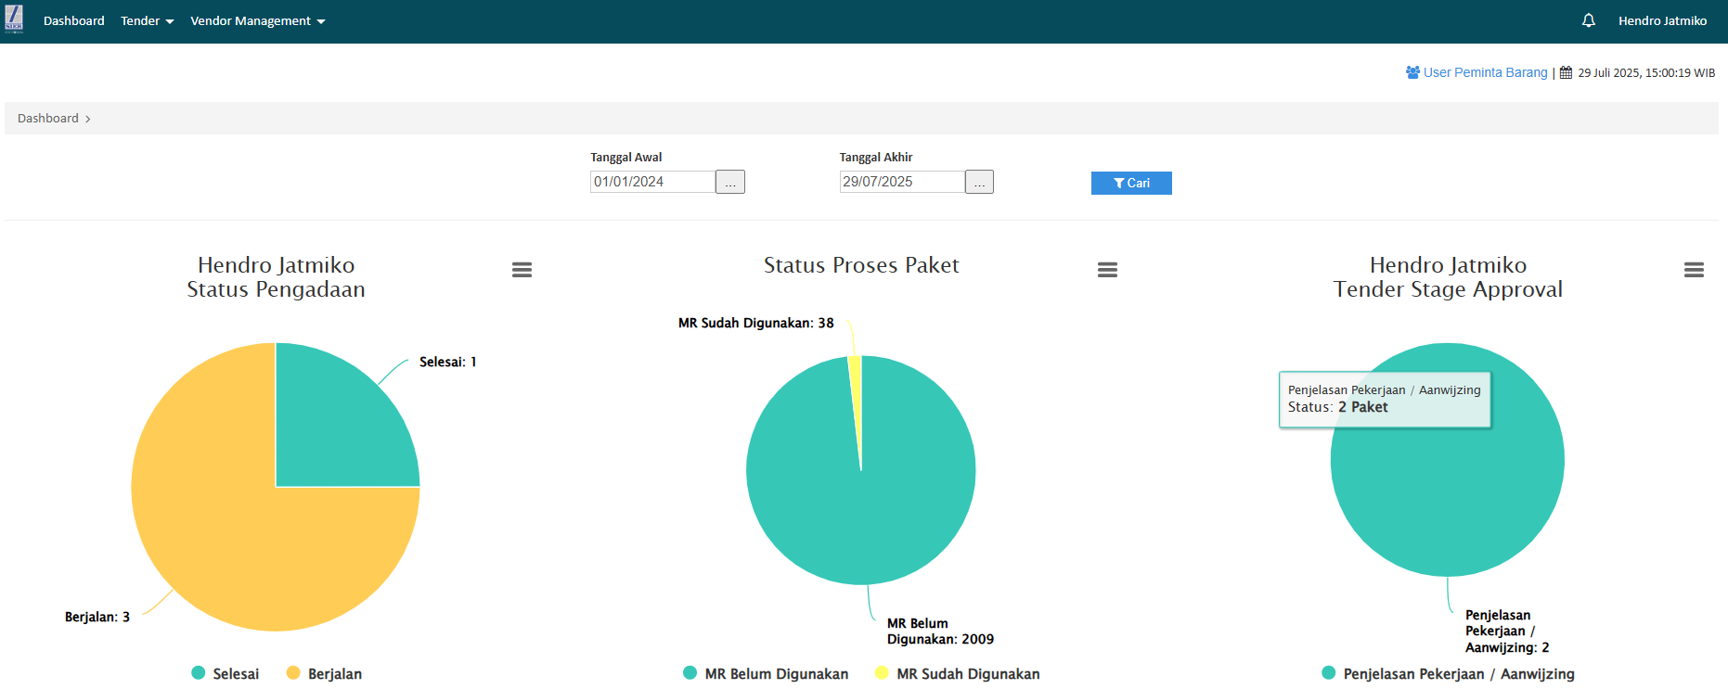1728x689 pixels.
Task: Toggle MR Sudah Digunakan legend item
Action: (x=958, y=673)
